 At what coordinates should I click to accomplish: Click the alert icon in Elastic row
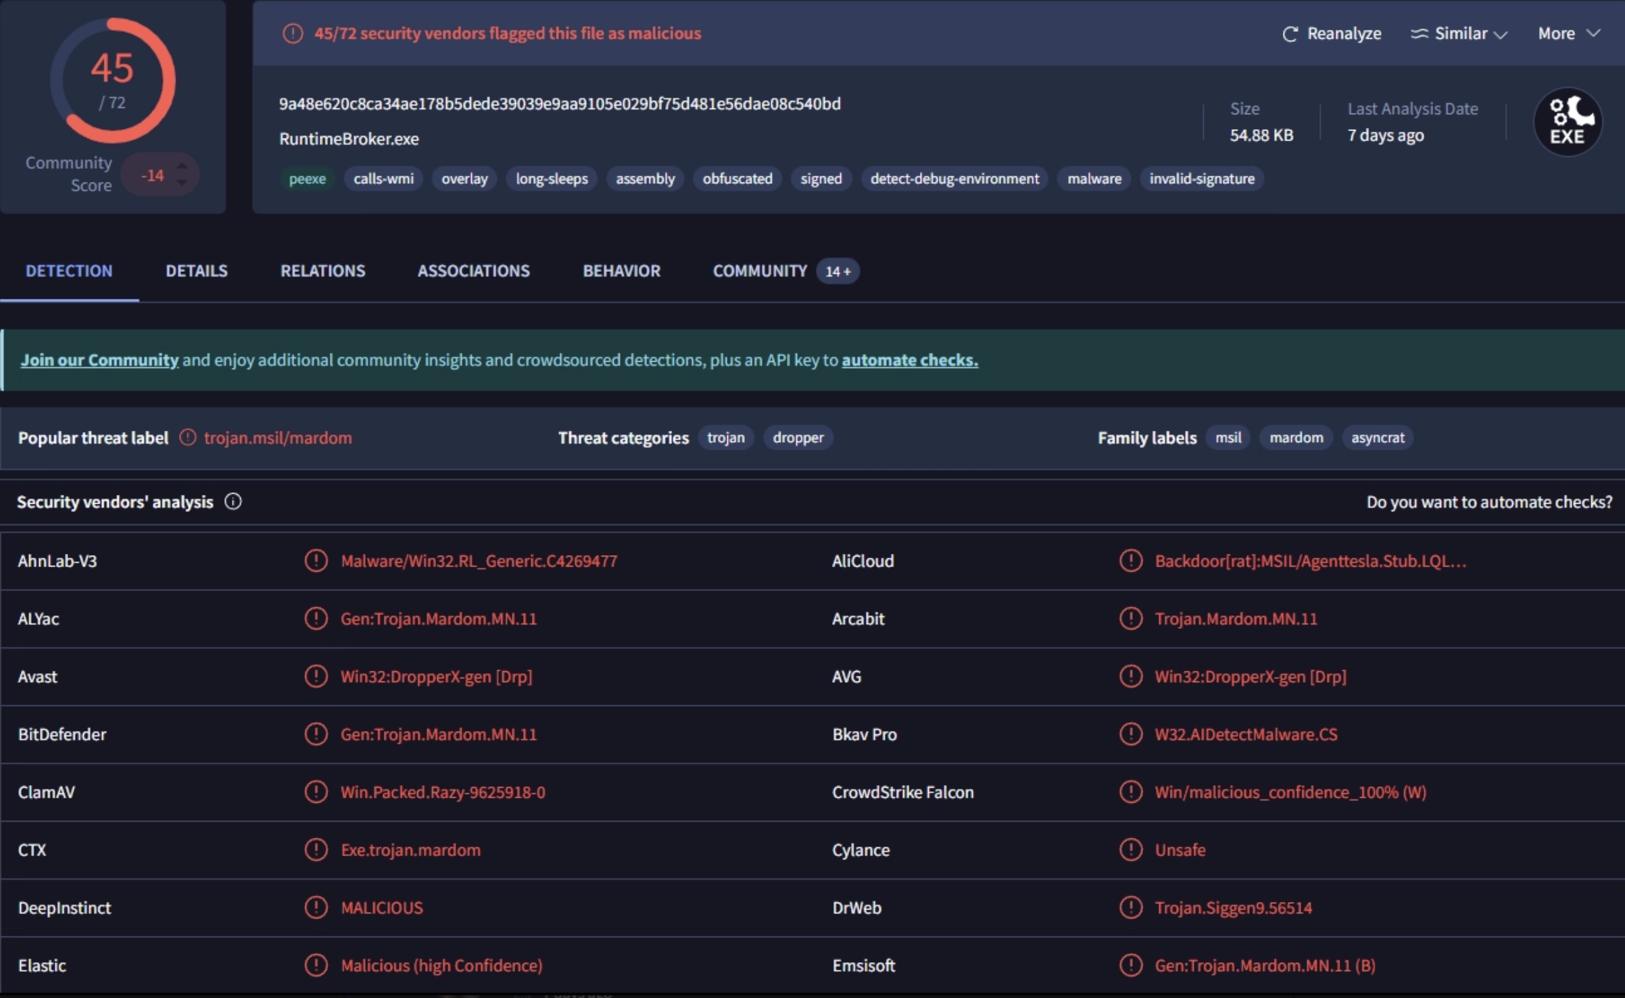[x=316, y=965]
